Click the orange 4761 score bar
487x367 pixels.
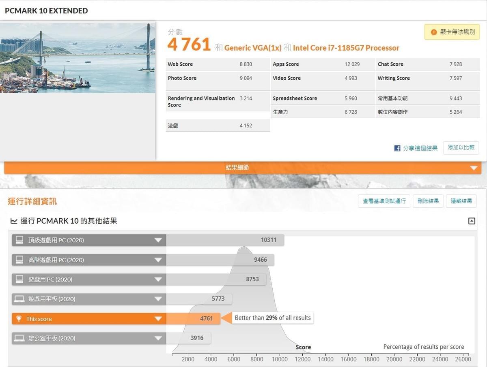[193, 318]
